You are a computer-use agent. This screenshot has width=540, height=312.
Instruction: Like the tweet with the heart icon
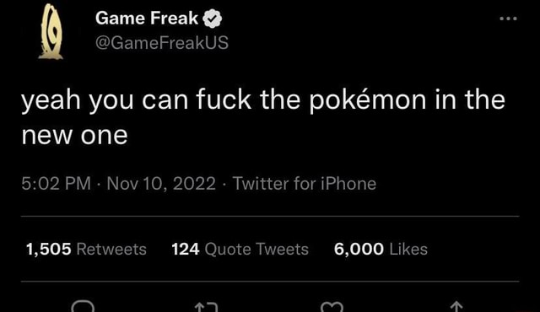[x=332, y=306]
